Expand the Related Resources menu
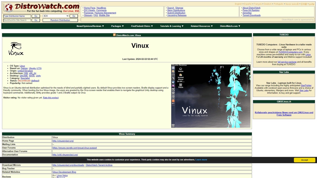This screenshot has height=178, width=317. [202, 26]
